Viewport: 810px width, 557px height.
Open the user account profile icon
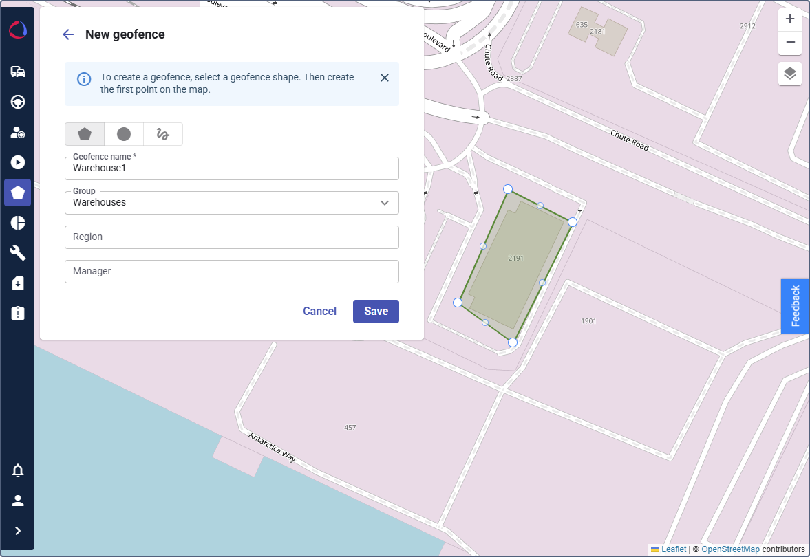18,501
